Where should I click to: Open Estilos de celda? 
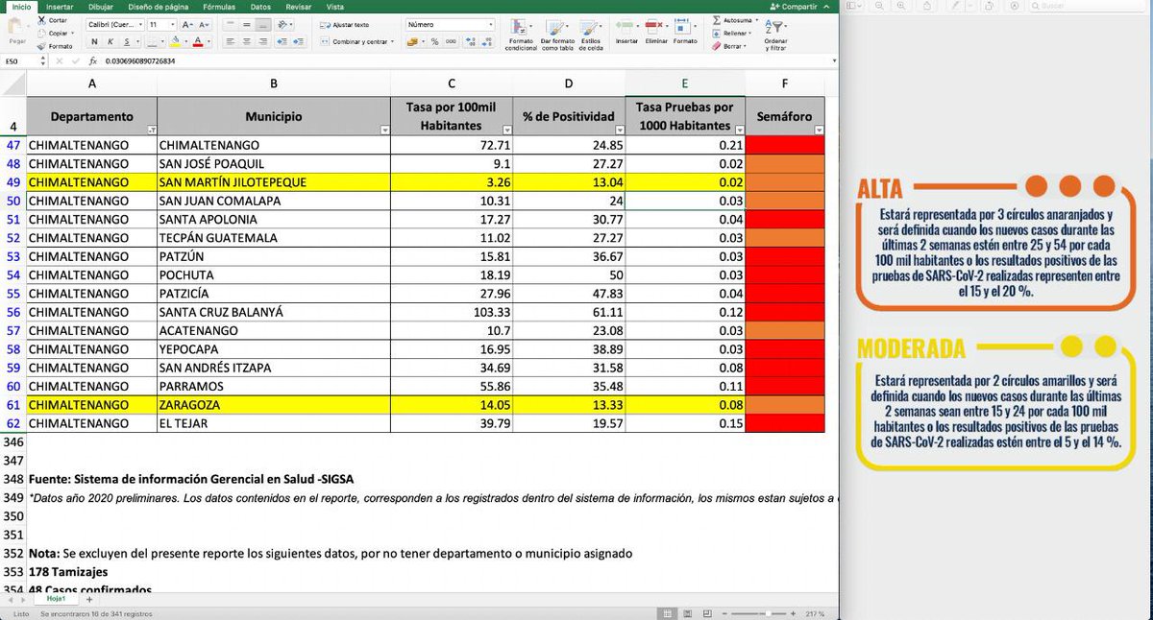click(x=589, y=34)
